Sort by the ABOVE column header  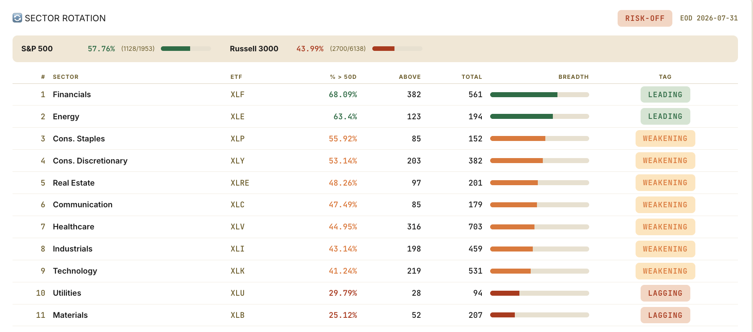[410, 77]
